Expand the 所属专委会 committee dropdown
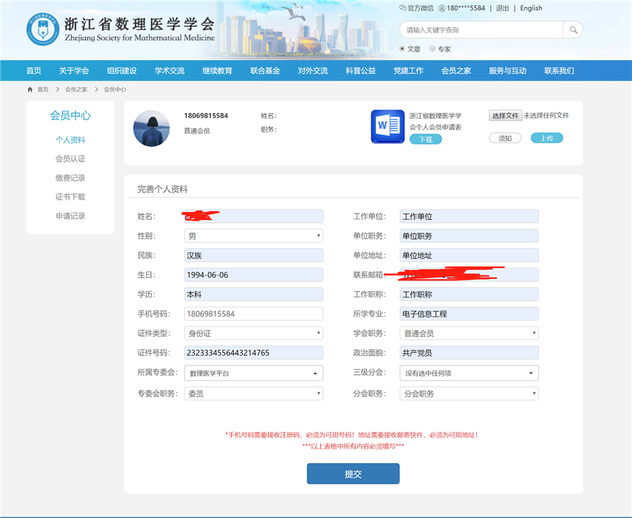Image resolution: width=632 pixels, height=518 pixels. (x=254, y=373)
